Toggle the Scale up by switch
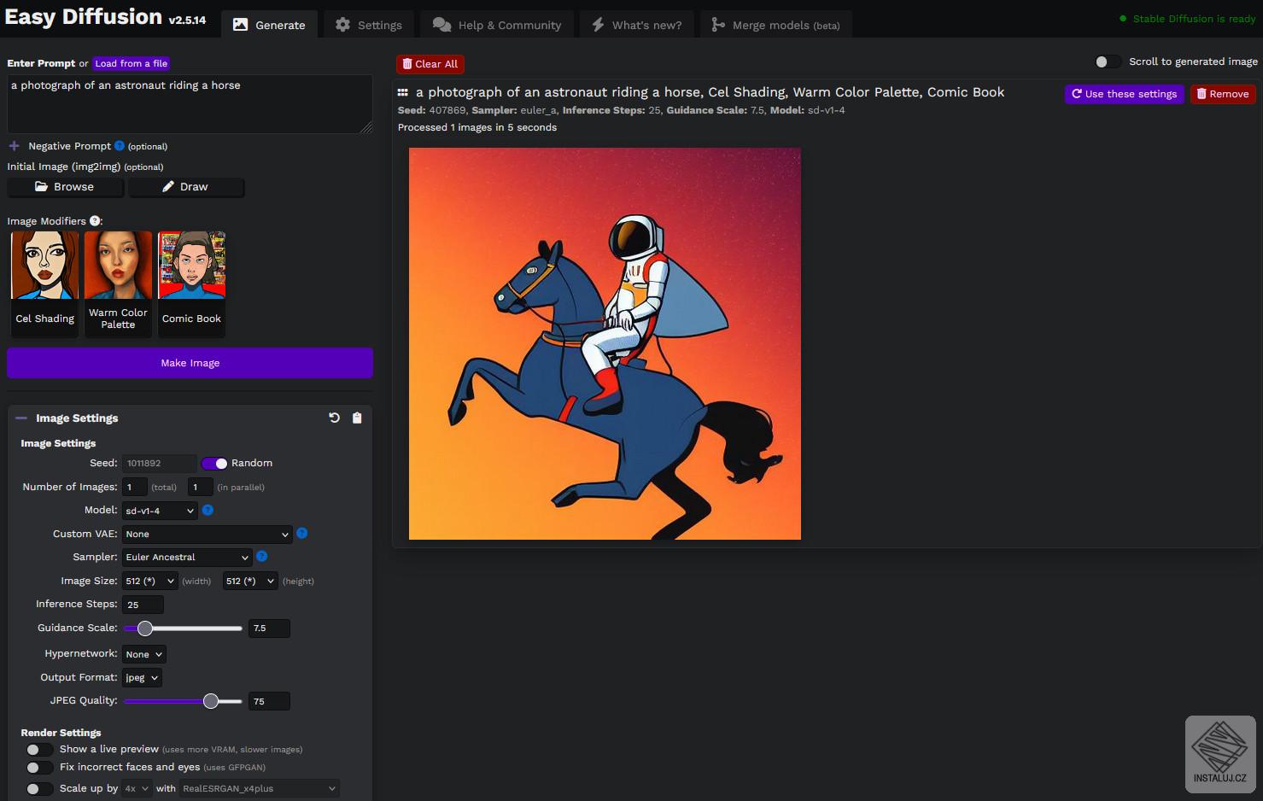Image resolution: width=1263 pixels, height=801 pixels. [x=39, y=789]
